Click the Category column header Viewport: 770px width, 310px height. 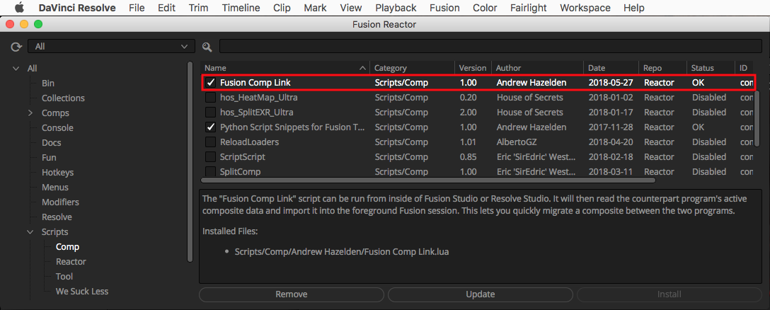413,68
